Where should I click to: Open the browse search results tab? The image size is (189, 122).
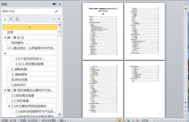[17, 19]
